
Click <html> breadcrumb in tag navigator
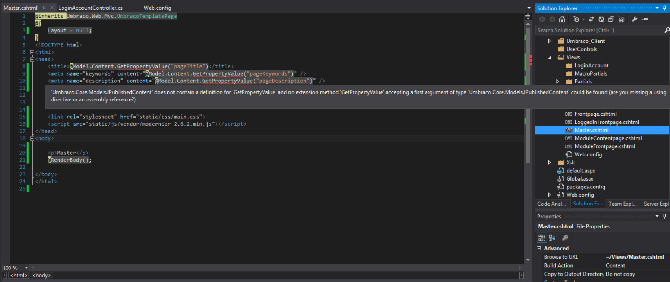tap(18, 276)
